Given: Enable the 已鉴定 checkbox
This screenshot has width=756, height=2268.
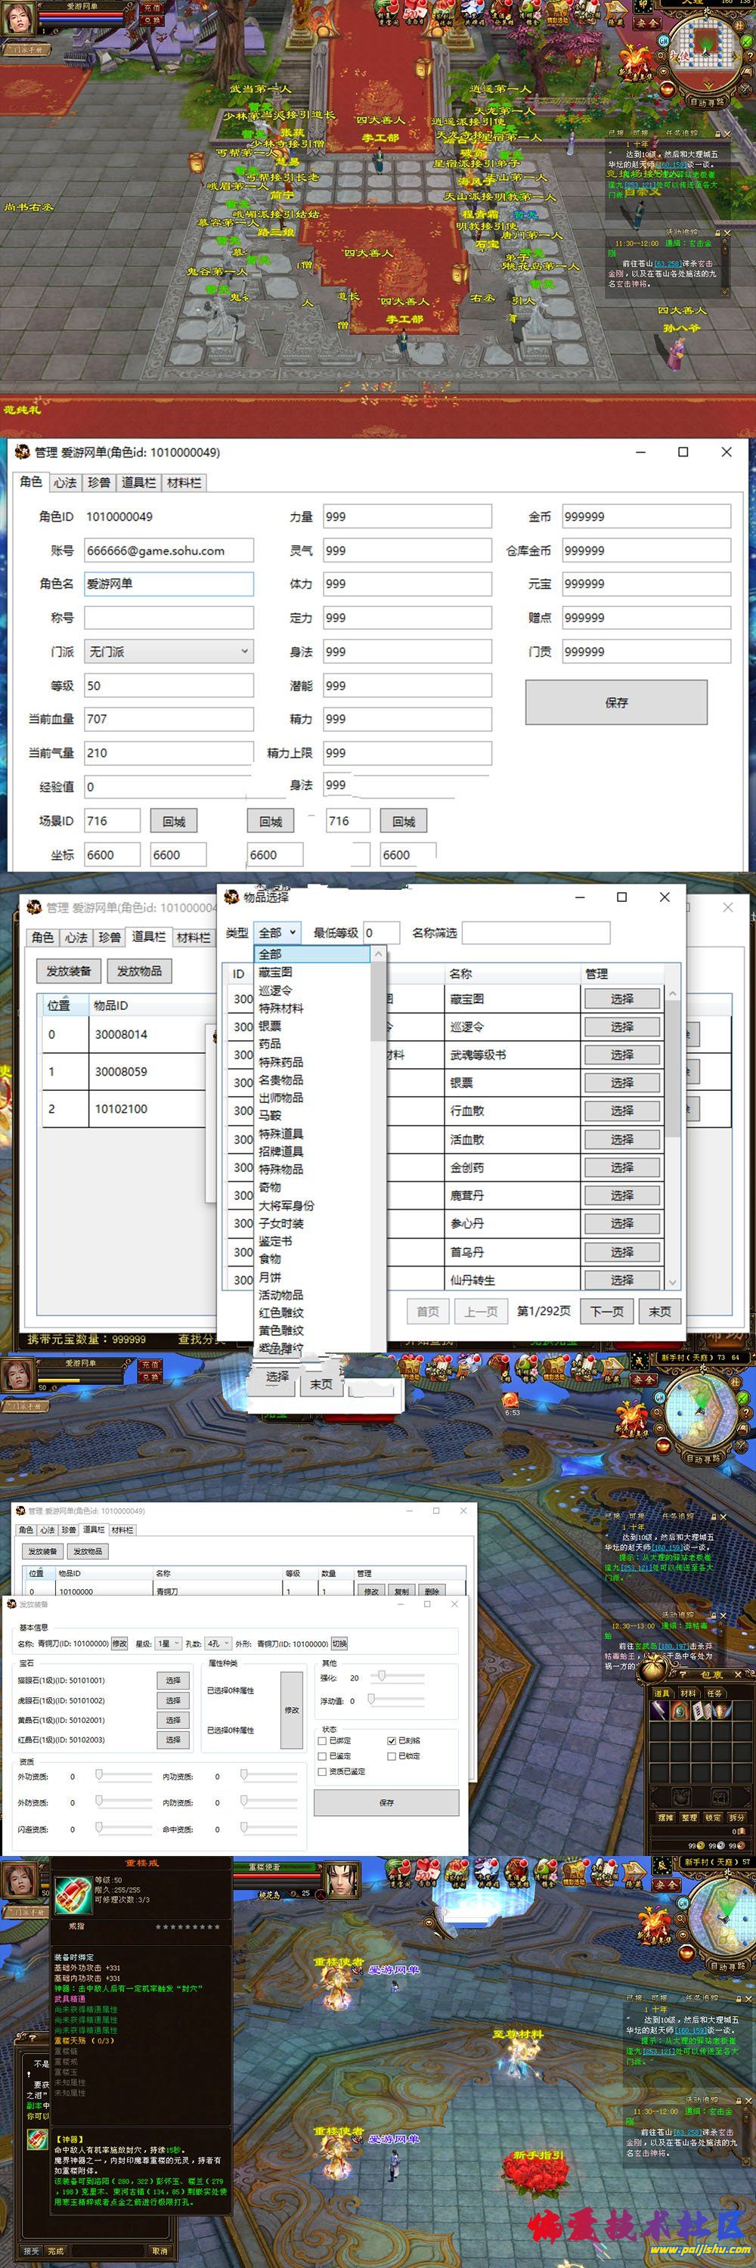Looking at the screenshot, I should (x=322, y=1755).
